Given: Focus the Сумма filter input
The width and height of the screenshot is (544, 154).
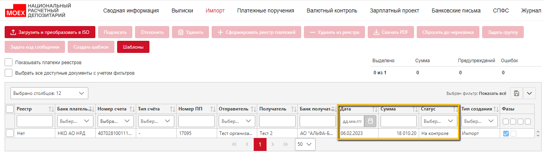Looking at the screenshot, I should pos(399,121).
